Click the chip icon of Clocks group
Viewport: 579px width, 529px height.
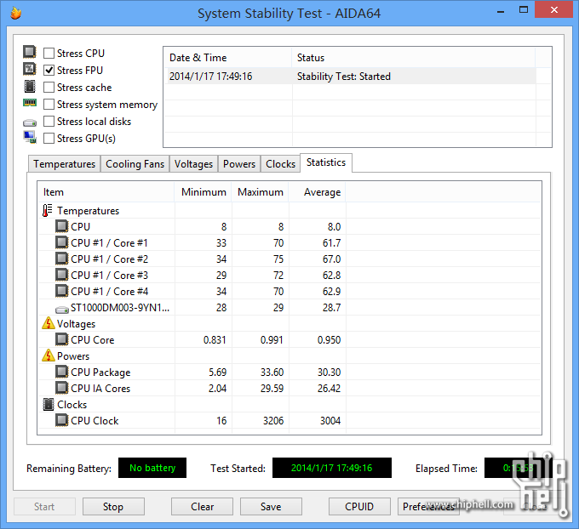click(x=49, y=404)
